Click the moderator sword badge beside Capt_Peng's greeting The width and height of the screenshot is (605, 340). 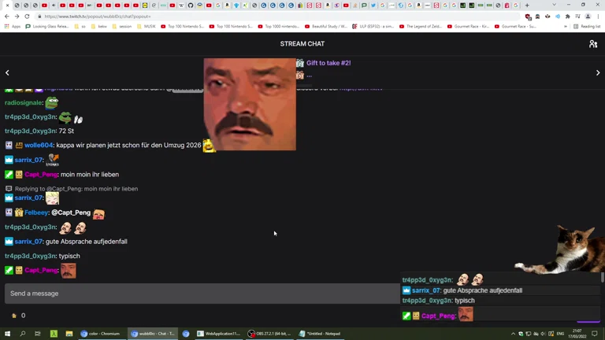[9, 175]
